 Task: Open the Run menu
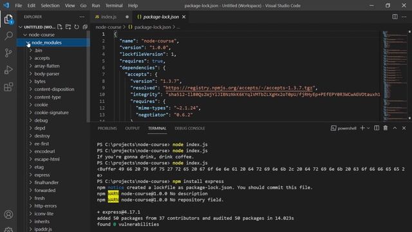click(x=96, y=6)
